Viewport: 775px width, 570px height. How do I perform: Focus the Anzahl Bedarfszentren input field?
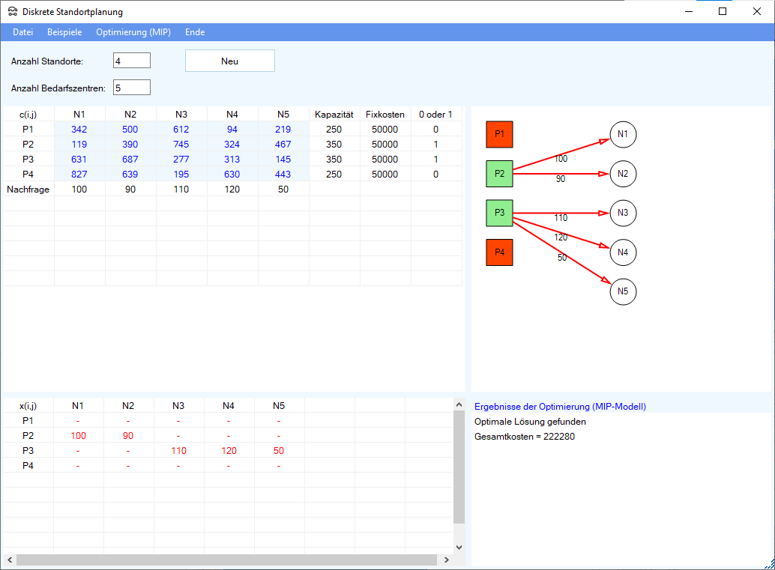pos(132,88)
